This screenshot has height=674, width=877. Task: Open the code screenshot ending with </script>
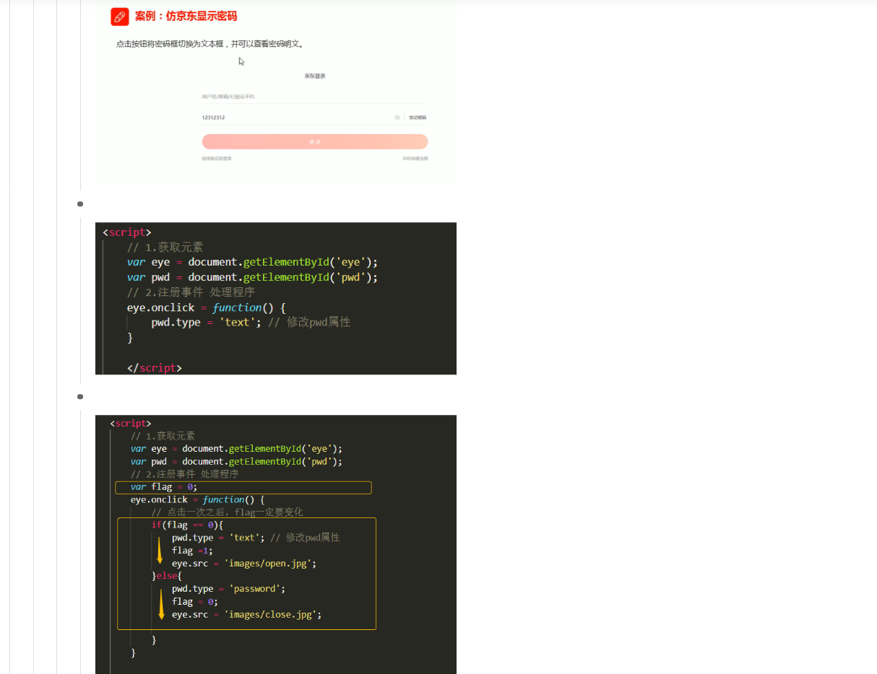(x=276, y=298)
